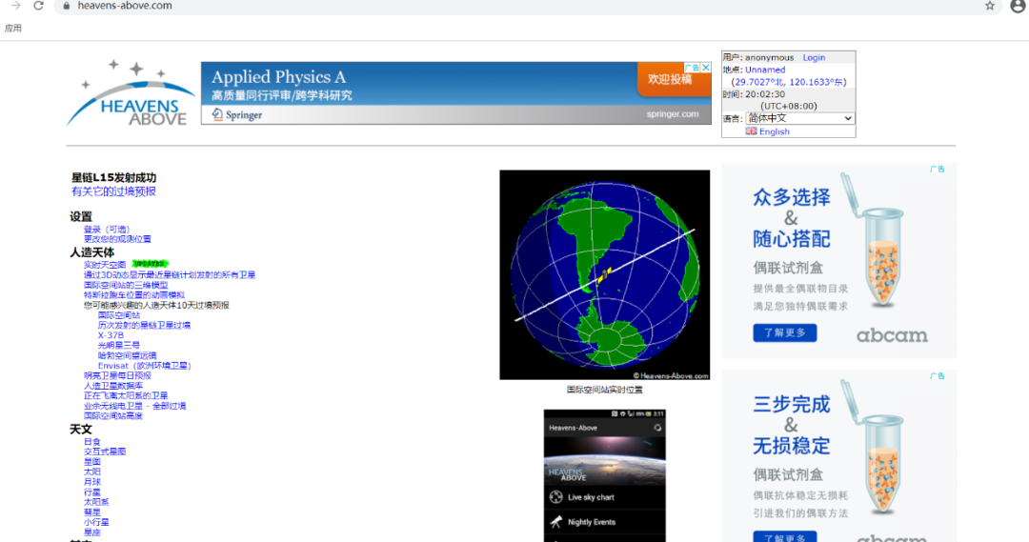
Task: Click the refresh icon in the app screenshot
Action: (656, 428)
